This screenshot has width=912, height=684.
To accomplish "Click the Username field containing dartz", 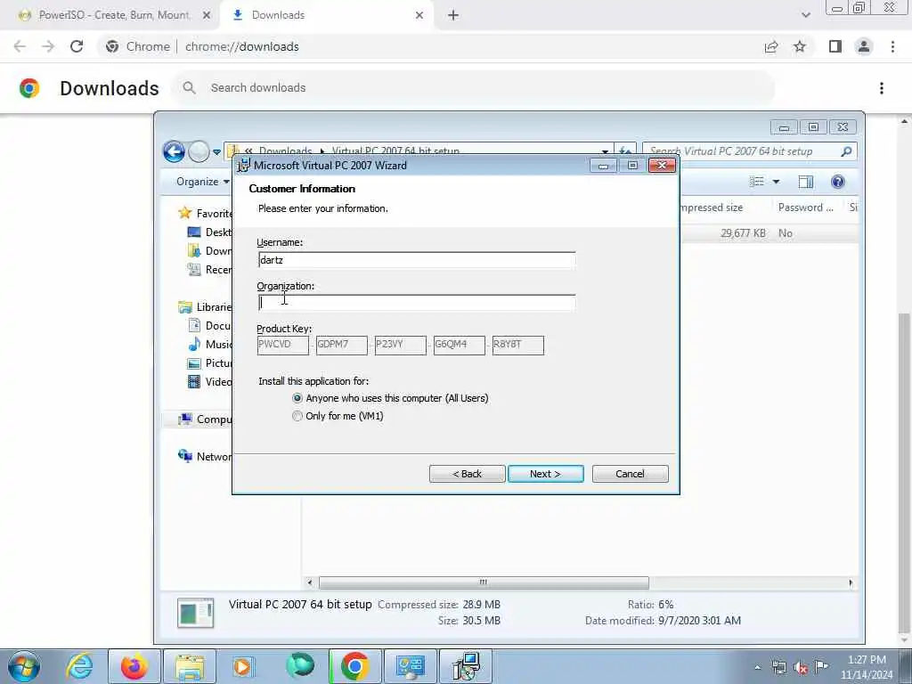I will [417, 260].
